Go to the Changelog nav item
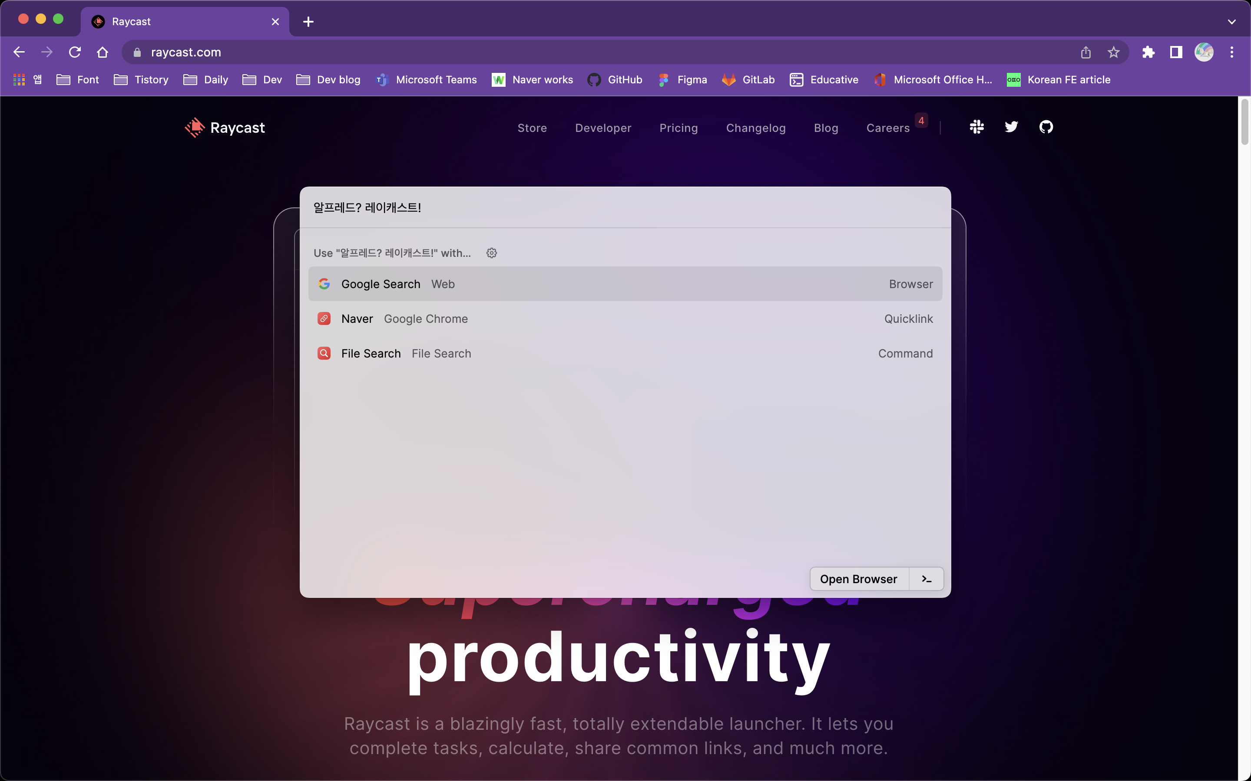Image resolution: width=1251 pixels, height=781 pixels. click(756, 128)
